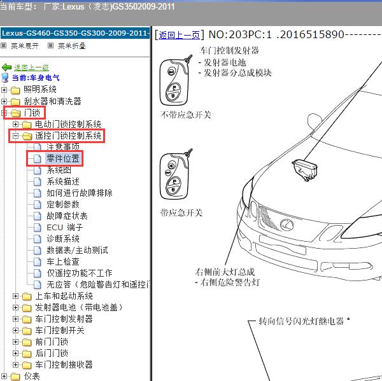Screen dimensions: 382x381
Task: Open 仅遥控功能不工作 page
Action: tap(80, 273)
